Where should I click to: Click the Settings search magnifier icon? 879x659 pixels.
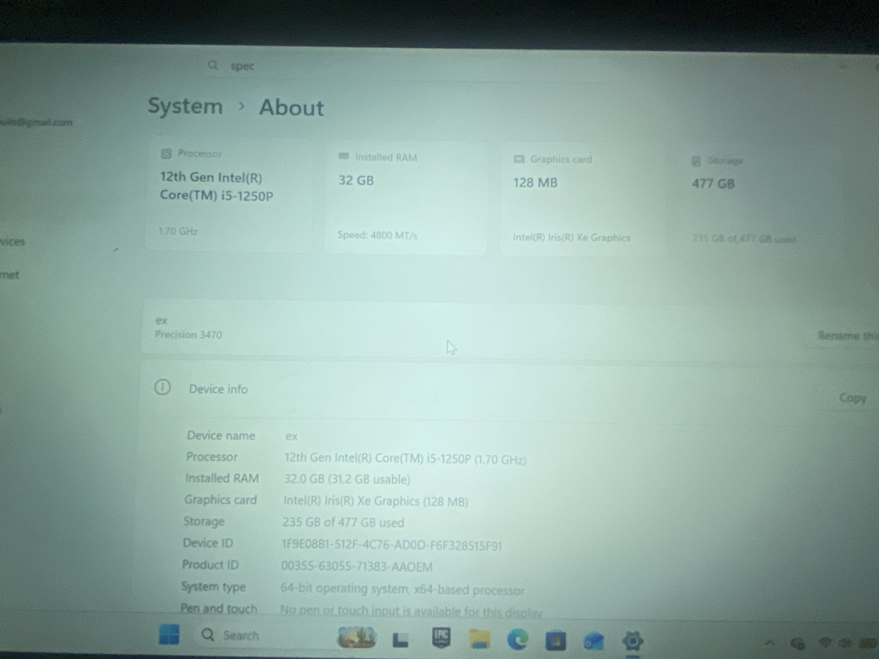213,65
